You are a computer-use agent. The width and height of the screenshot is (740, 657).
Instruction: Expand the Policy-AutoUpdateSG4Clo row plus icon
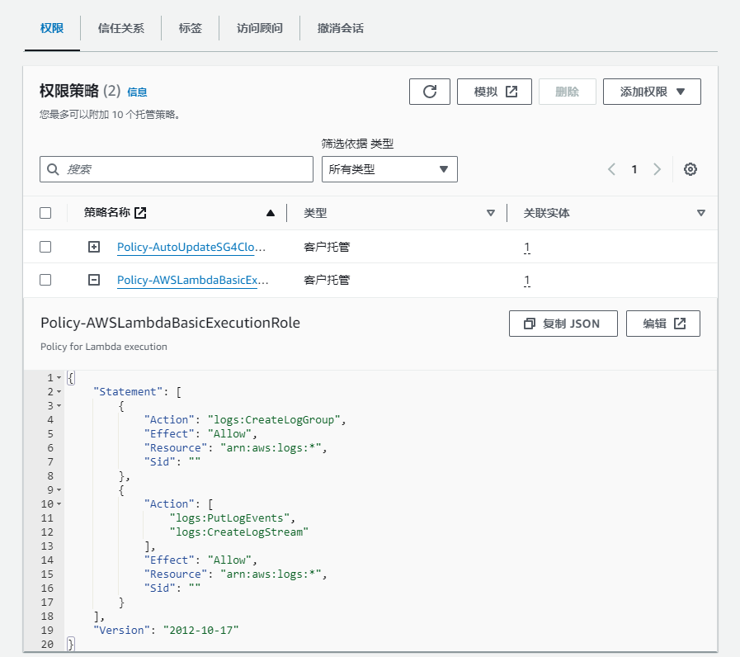click(94, 247)
